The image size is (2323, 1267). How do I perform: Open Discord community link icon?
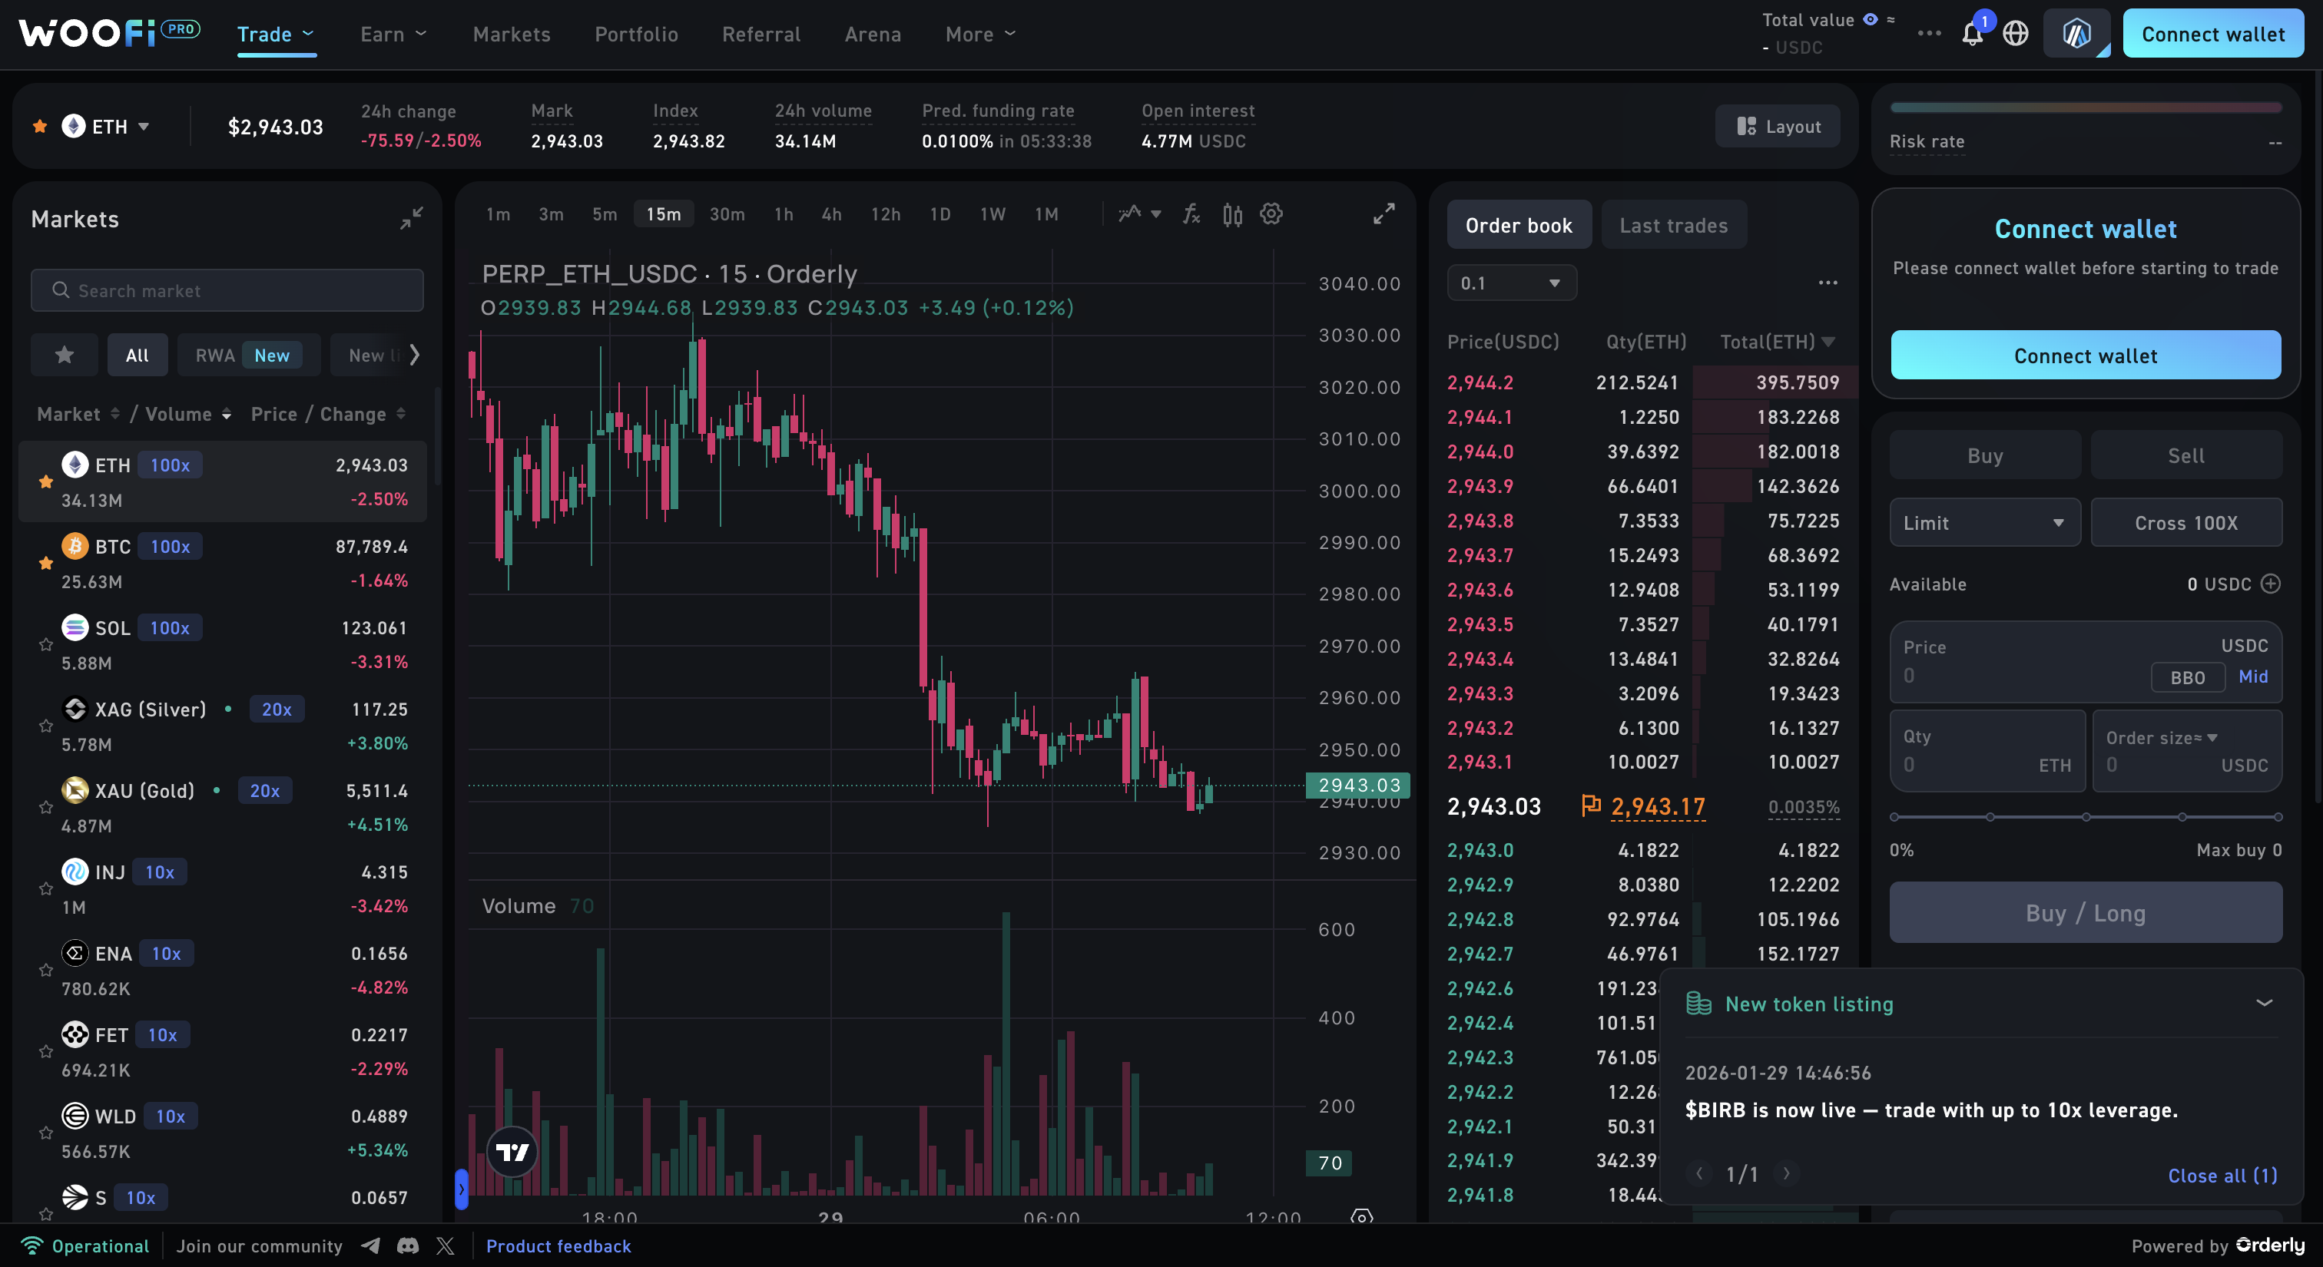tap(408, 1245)
